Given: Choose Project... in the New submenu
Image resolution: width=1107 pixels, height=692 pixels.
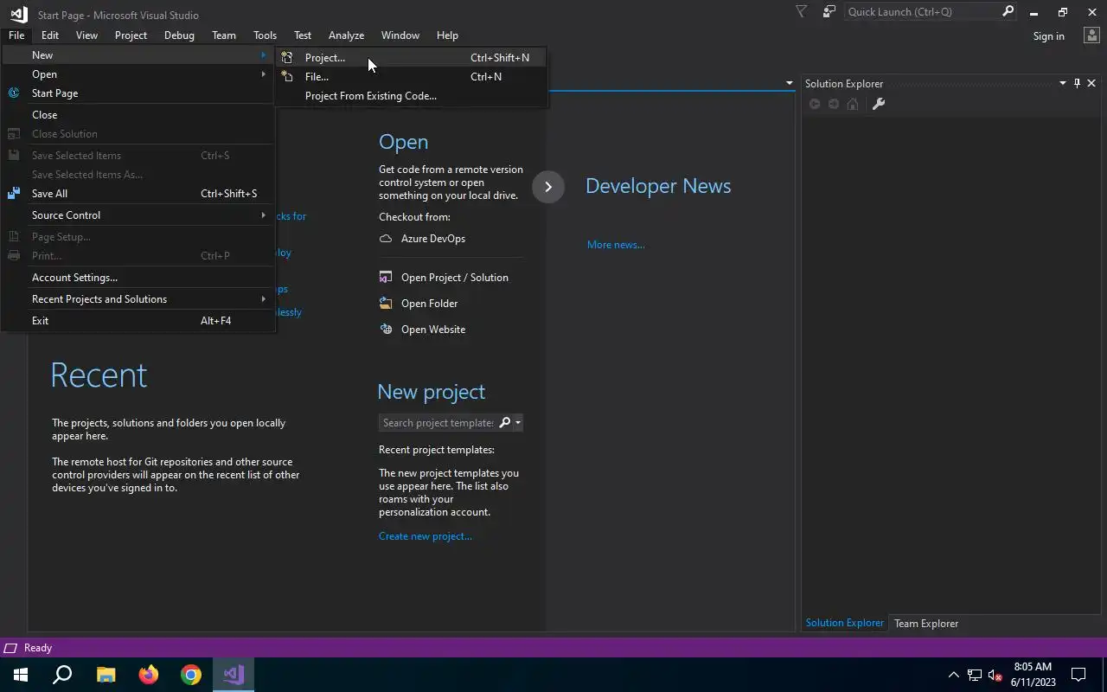Looking at the screenshot, I should pos(411,58).
